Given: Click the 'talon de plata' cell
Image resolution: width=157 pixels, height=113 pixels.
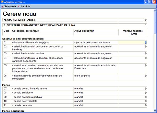Looking at the screenshot, I should (82, 76).
